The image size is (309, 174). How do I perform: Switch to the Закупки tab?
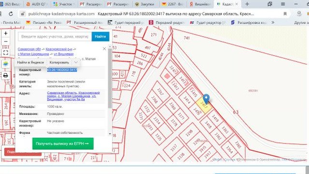pos(144,4)
